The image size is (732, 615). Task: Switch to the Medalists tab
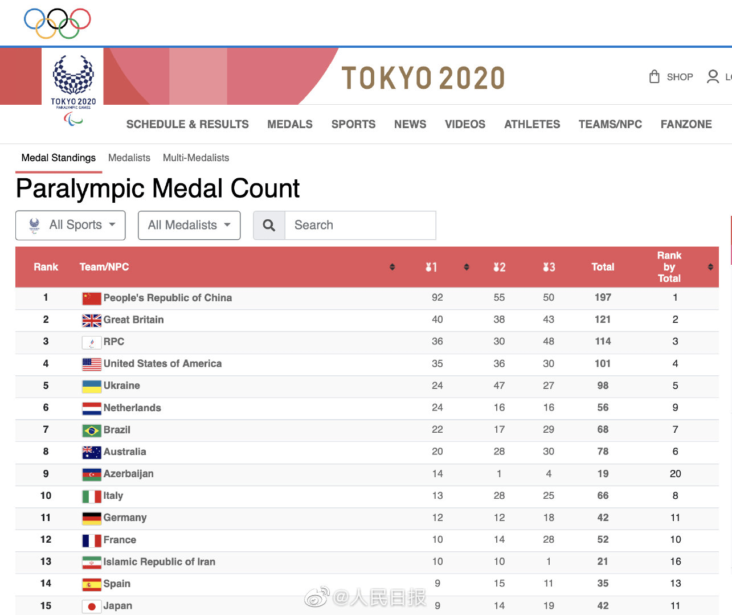click(129, 158)
